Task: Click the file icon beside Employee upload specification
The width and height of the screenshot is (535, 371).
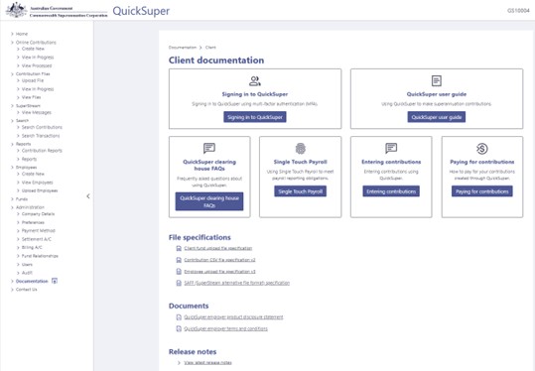Action: [x=179, y=272]
